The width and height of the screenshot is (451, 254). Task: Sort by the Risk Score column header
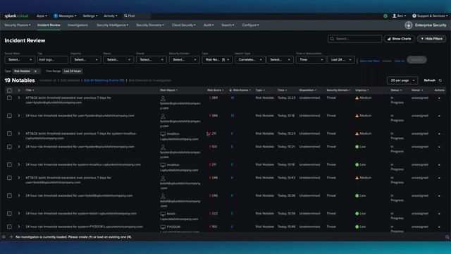coord(215,90)
